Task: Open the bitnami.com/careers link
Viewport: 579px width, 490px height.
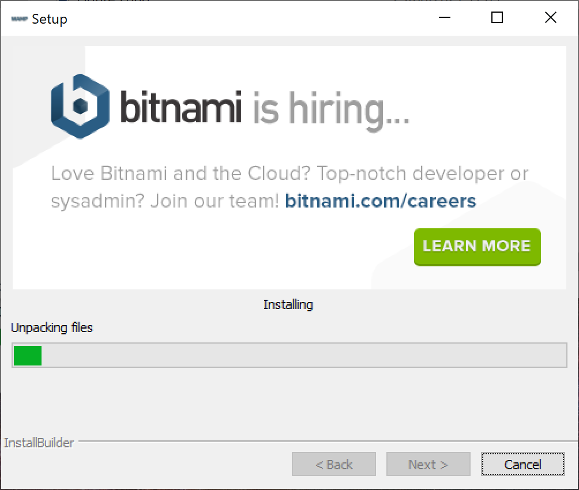Action: click(381, 201)
